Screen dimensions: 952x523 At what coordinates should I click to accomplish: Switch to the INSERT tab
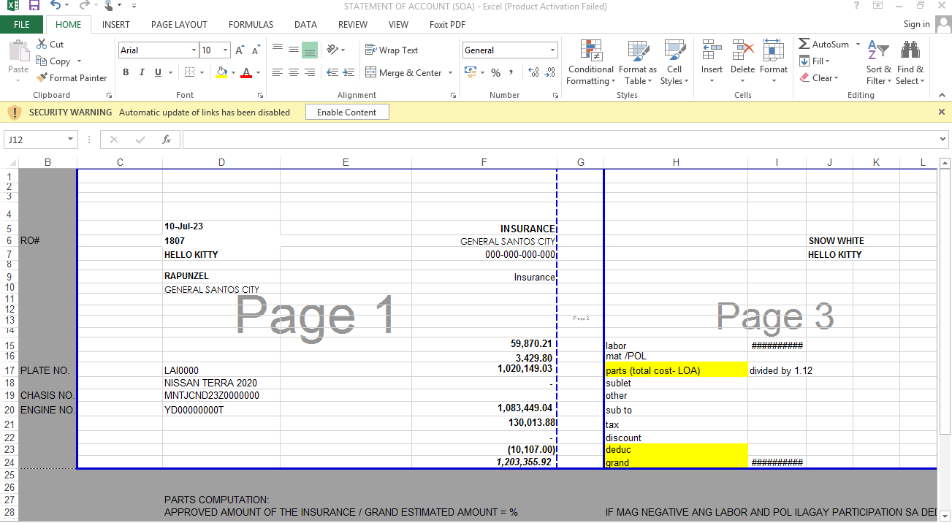click(116, 24)
